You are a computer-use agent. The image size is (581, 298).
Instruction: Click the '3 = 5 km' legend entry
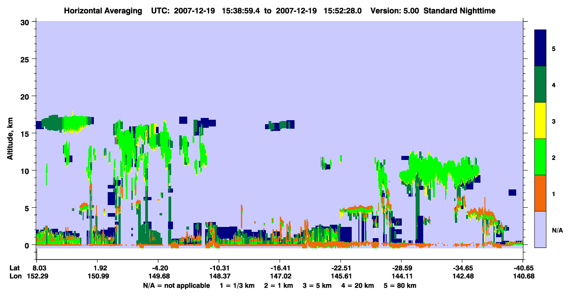[317, 285]
